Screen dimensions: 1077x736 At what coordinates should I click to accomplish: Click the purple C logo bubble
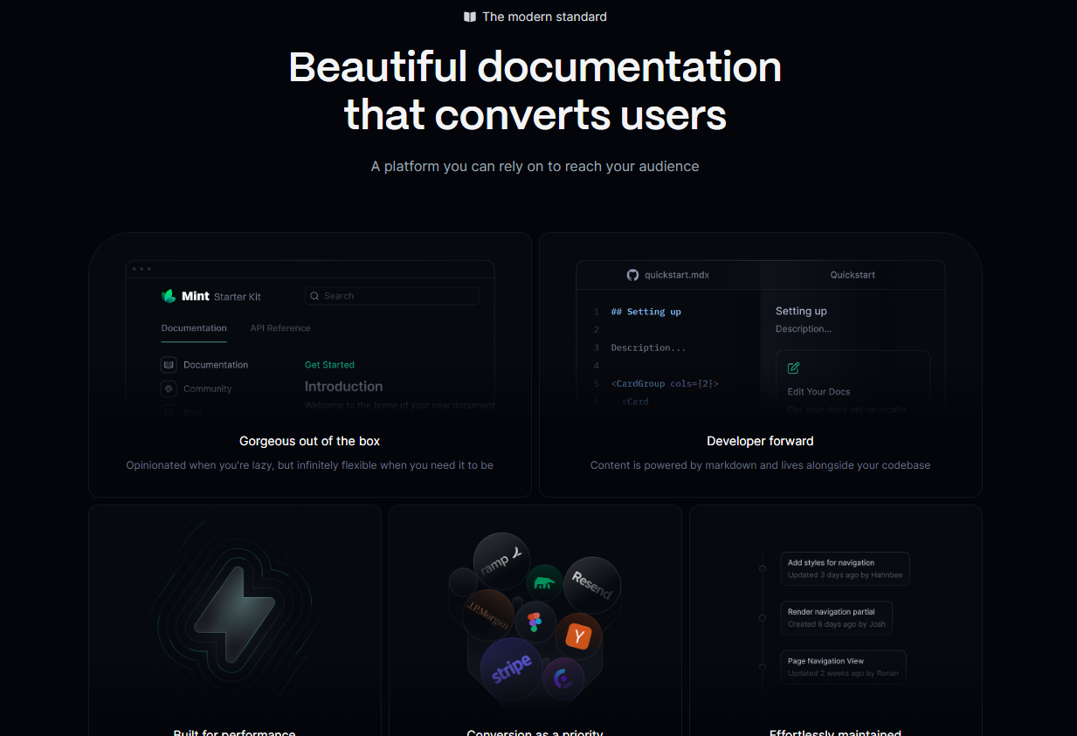[x=563, y=679]
